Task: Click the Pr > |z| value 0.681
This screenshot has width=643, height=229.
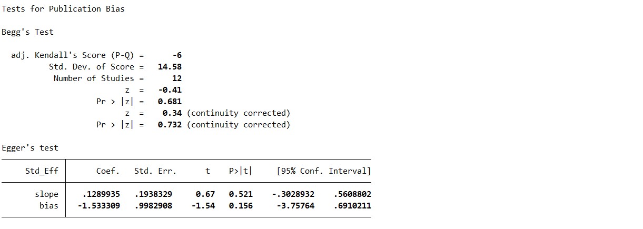Action: [170, 102]
